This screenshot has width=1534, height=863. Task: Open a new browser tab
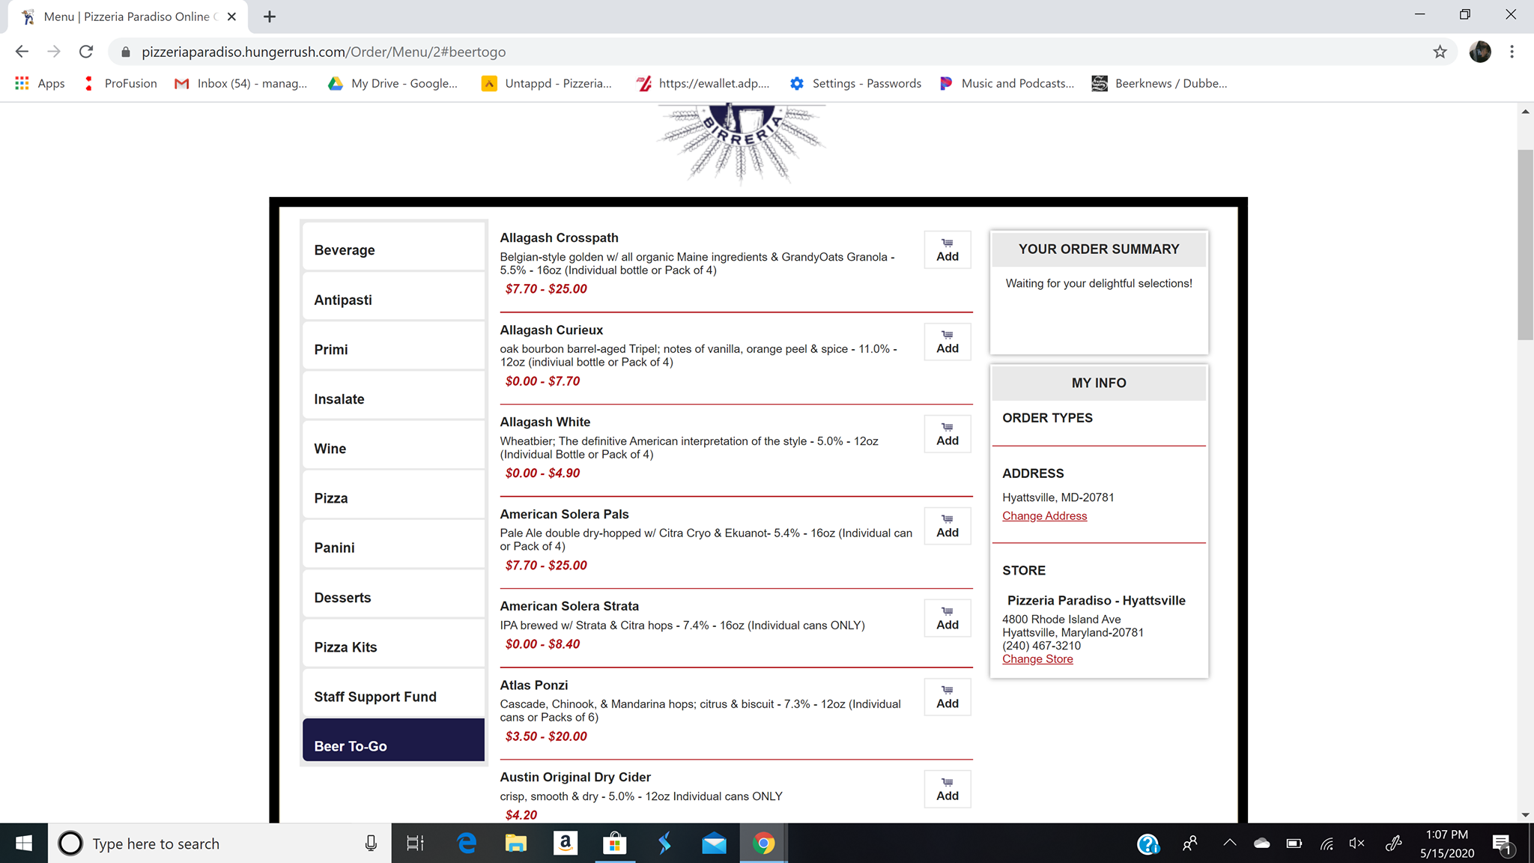coord(270,16)
